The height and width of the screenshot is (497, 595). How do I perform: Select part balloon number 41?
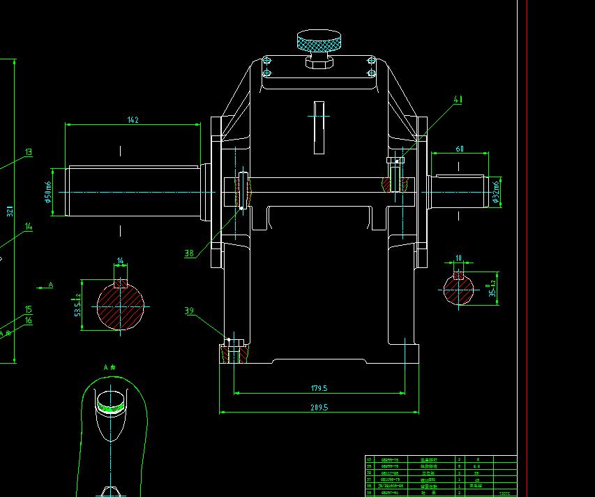coord(458,100)
